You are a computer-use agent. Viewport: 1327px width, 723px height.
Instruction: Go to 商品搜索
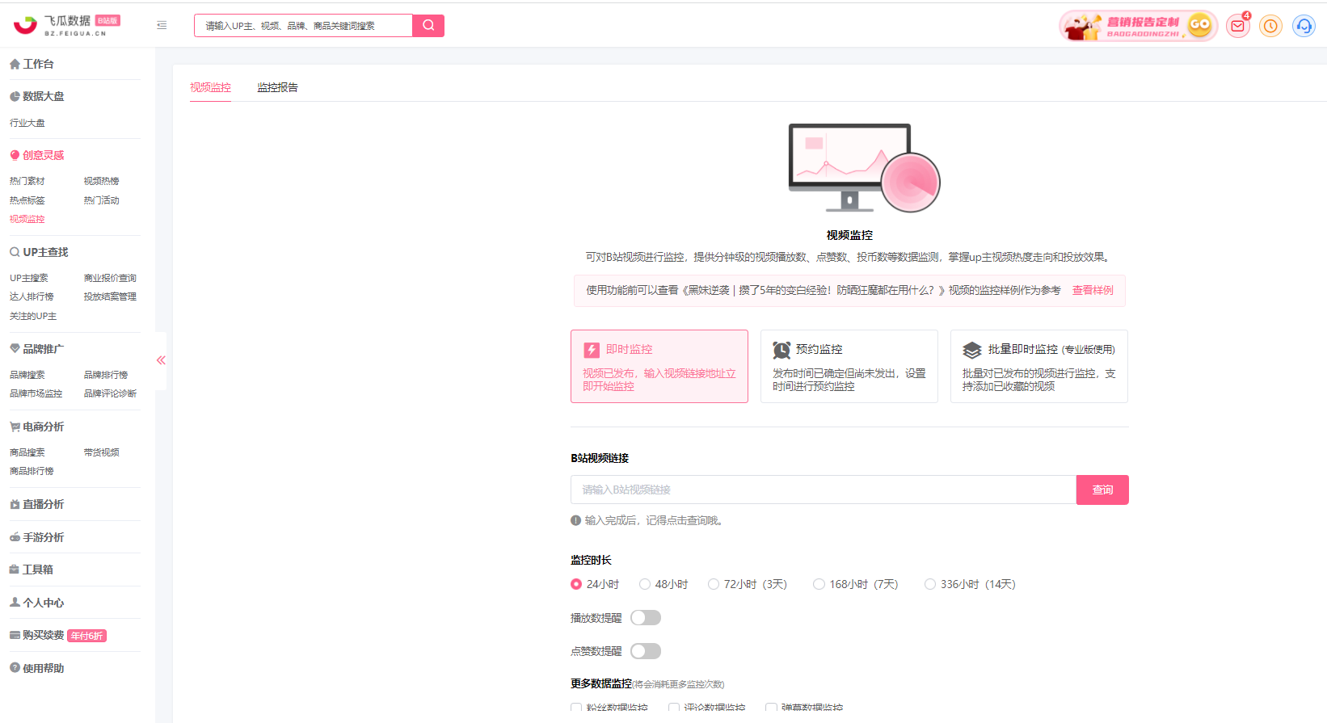[27, 452]
